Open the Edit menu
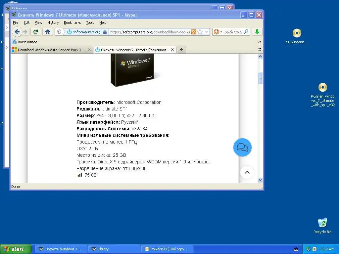This screenshot has width=339, height=254. [26, 22]
